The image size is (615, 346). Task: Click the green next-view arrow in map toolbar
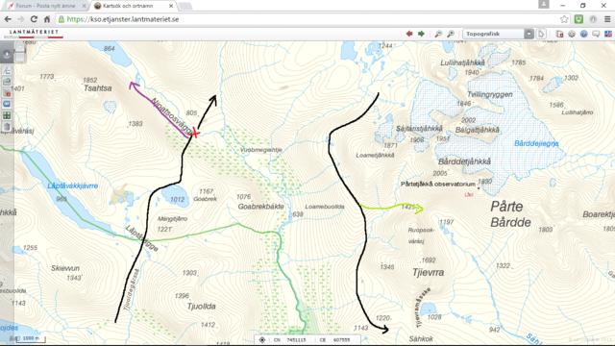pos(421,34)
